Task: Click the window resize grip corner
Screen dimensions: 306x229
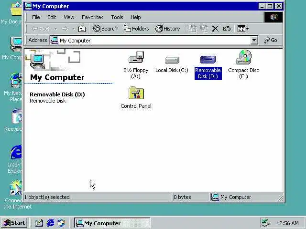Action: 281,198
